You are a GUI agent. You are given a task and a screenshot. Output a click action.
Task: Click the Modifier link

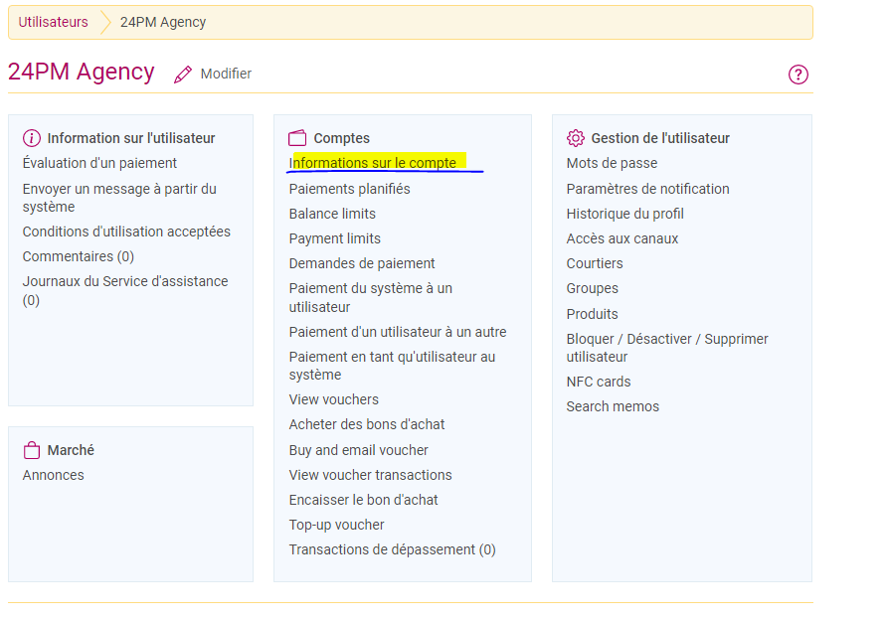tap(226, 74)
